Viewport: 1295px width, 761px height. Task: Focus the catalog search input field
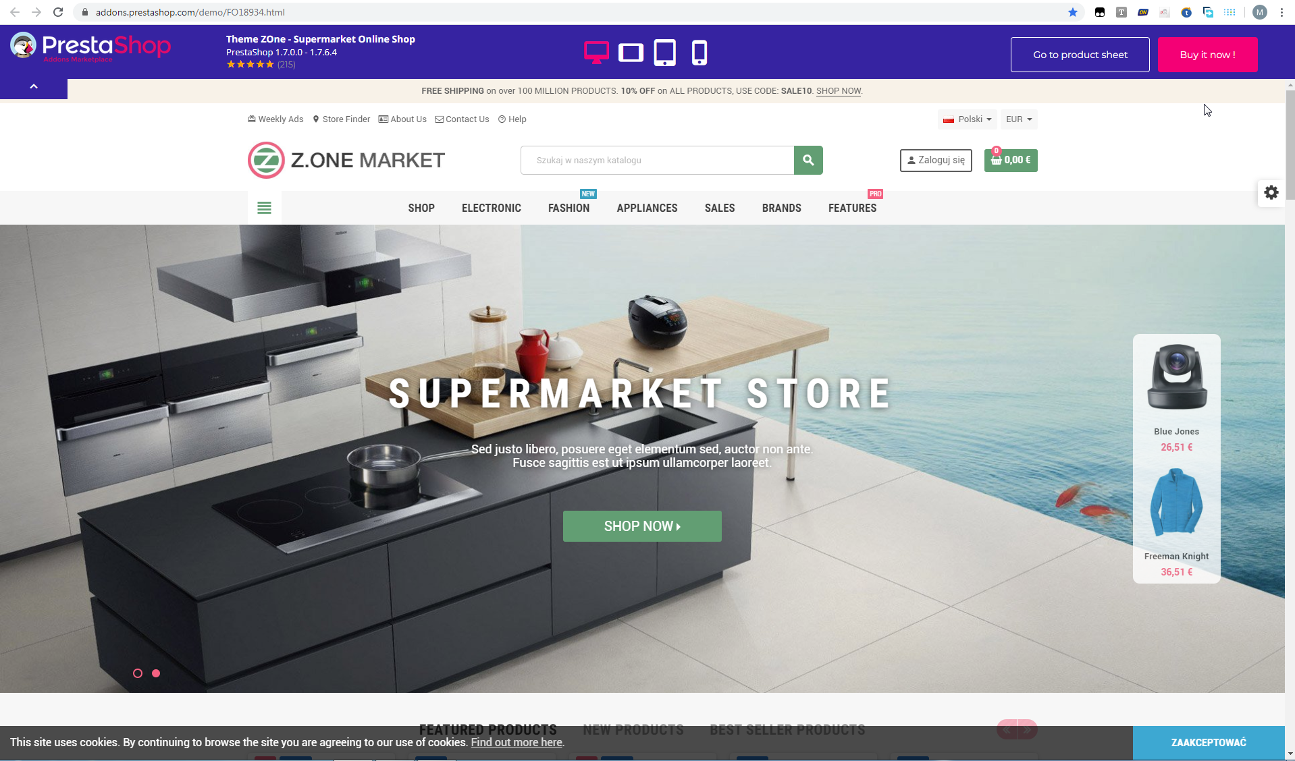[657, 160]
